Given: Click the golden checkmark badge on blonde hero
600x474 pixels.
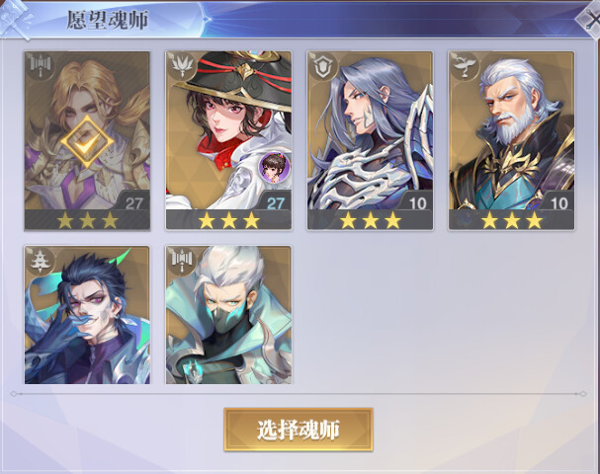Looking at the screenshot, I should (x=87, y=142).
